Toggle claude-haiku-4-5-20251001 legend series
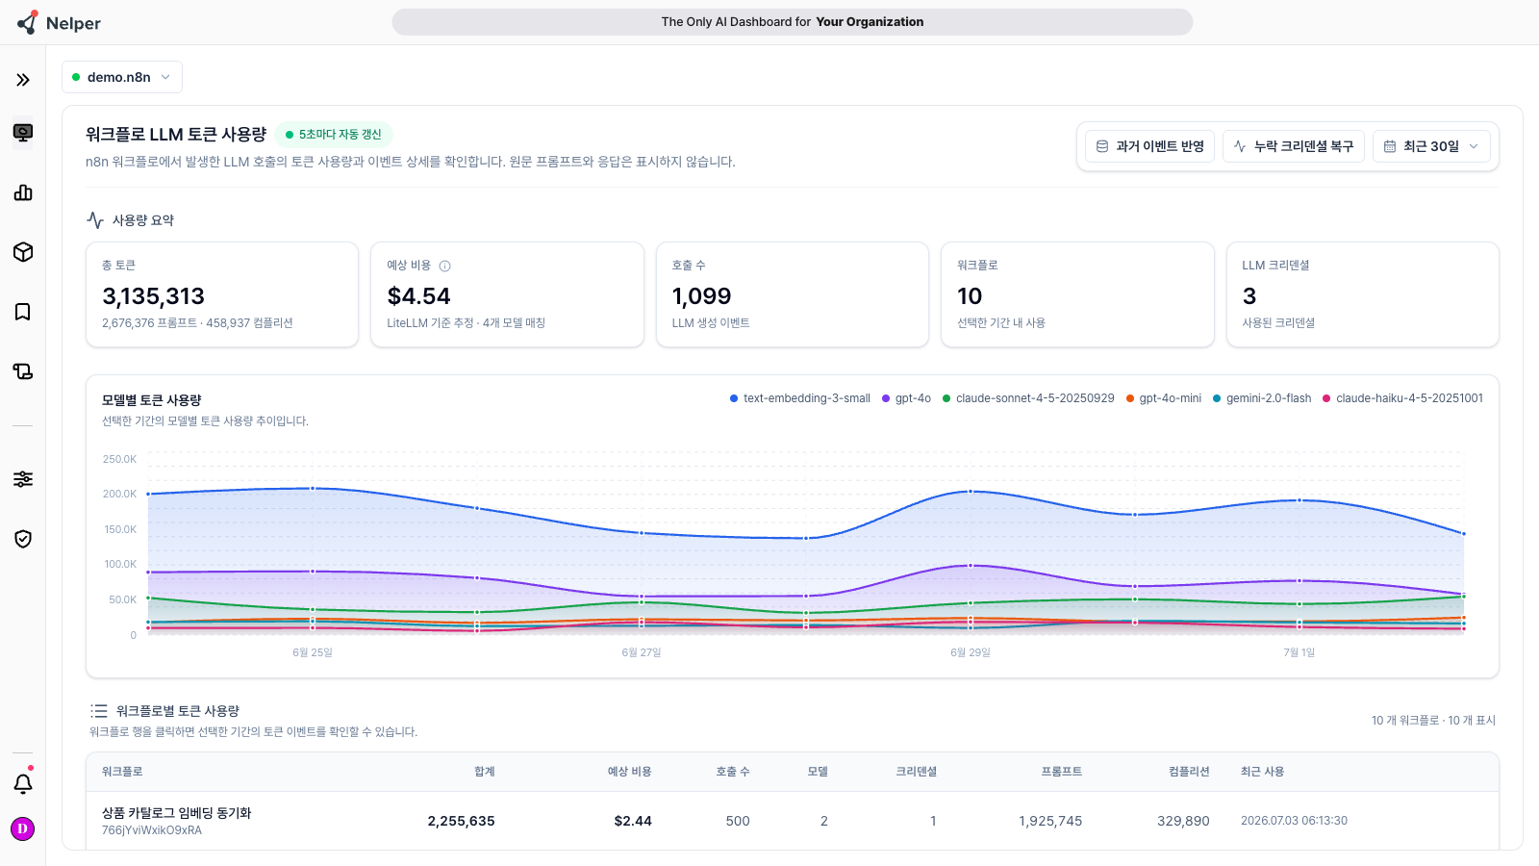 click(1402, 398)
